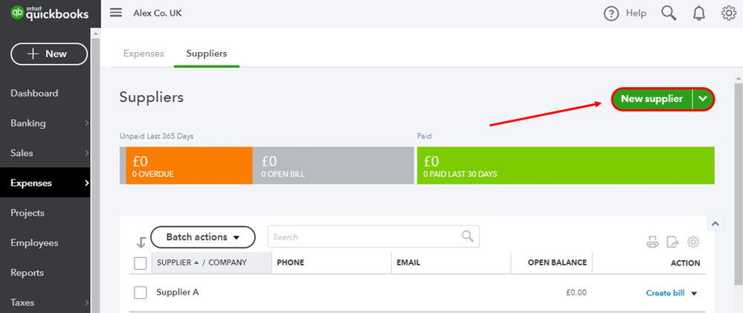This screenshot has width=743, height=313.
Task: Expand the New supplier dropdown arrow
Action: 703,99
